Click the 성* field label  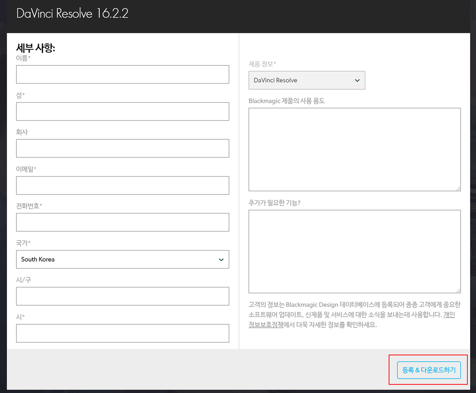click(20, 95)
